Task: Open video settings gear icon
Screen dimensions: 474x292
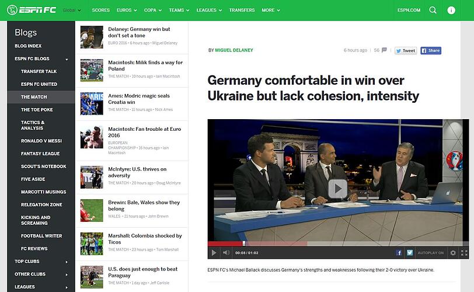Action: coord(453,253)
